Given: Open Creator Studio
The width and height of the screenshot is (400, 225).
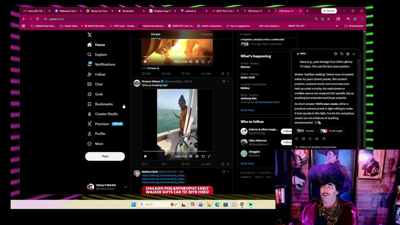Looking at the screenshot, I should tap(102, 114).
